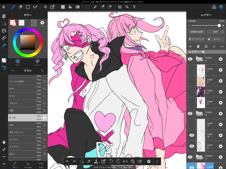Click the save icon in bottom toolbar

pyautogui.click(x=96, y=161)
